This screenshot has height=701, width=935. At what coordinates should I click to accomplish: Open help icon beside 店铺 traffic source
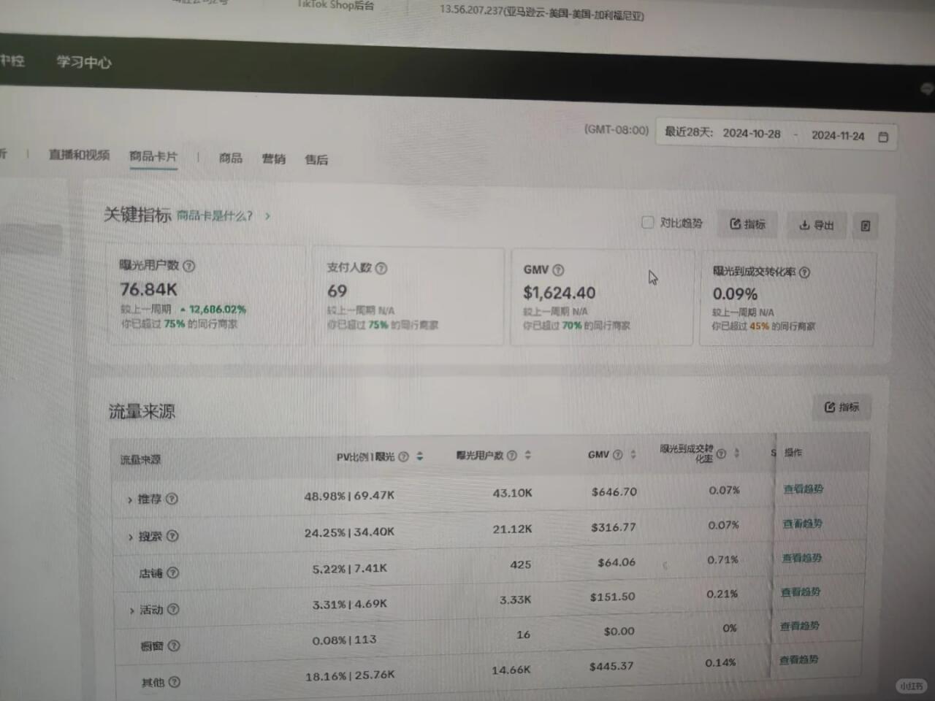point(173,572)
